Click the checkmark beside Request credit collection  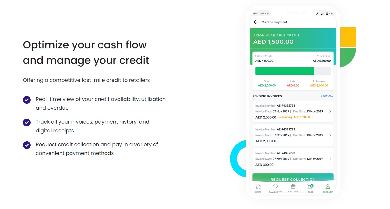pyautogui.click(x=27, y=145)
